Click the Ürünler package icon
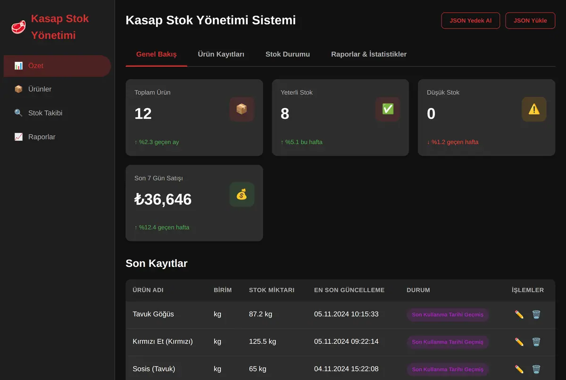 [18, 89]
